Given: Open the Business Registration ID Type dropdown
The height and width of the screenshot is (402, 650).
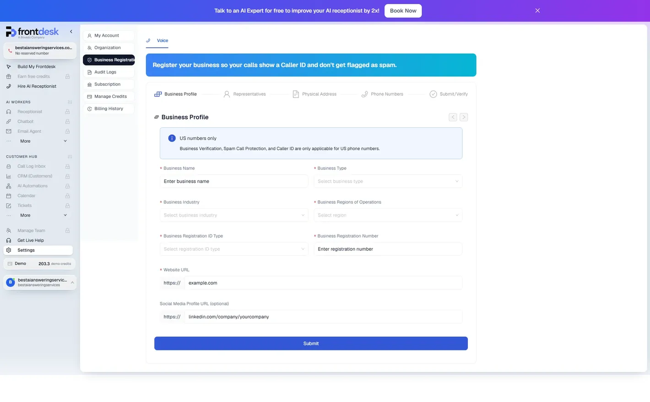Looking at the screenshot, I should tap(234, 249).
